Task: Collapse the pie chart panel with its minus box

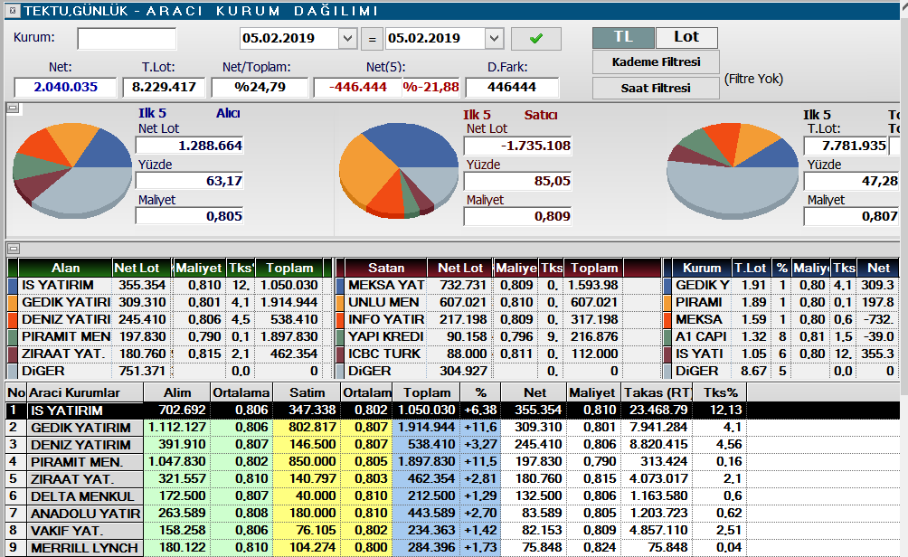Action: click(14, 109)
